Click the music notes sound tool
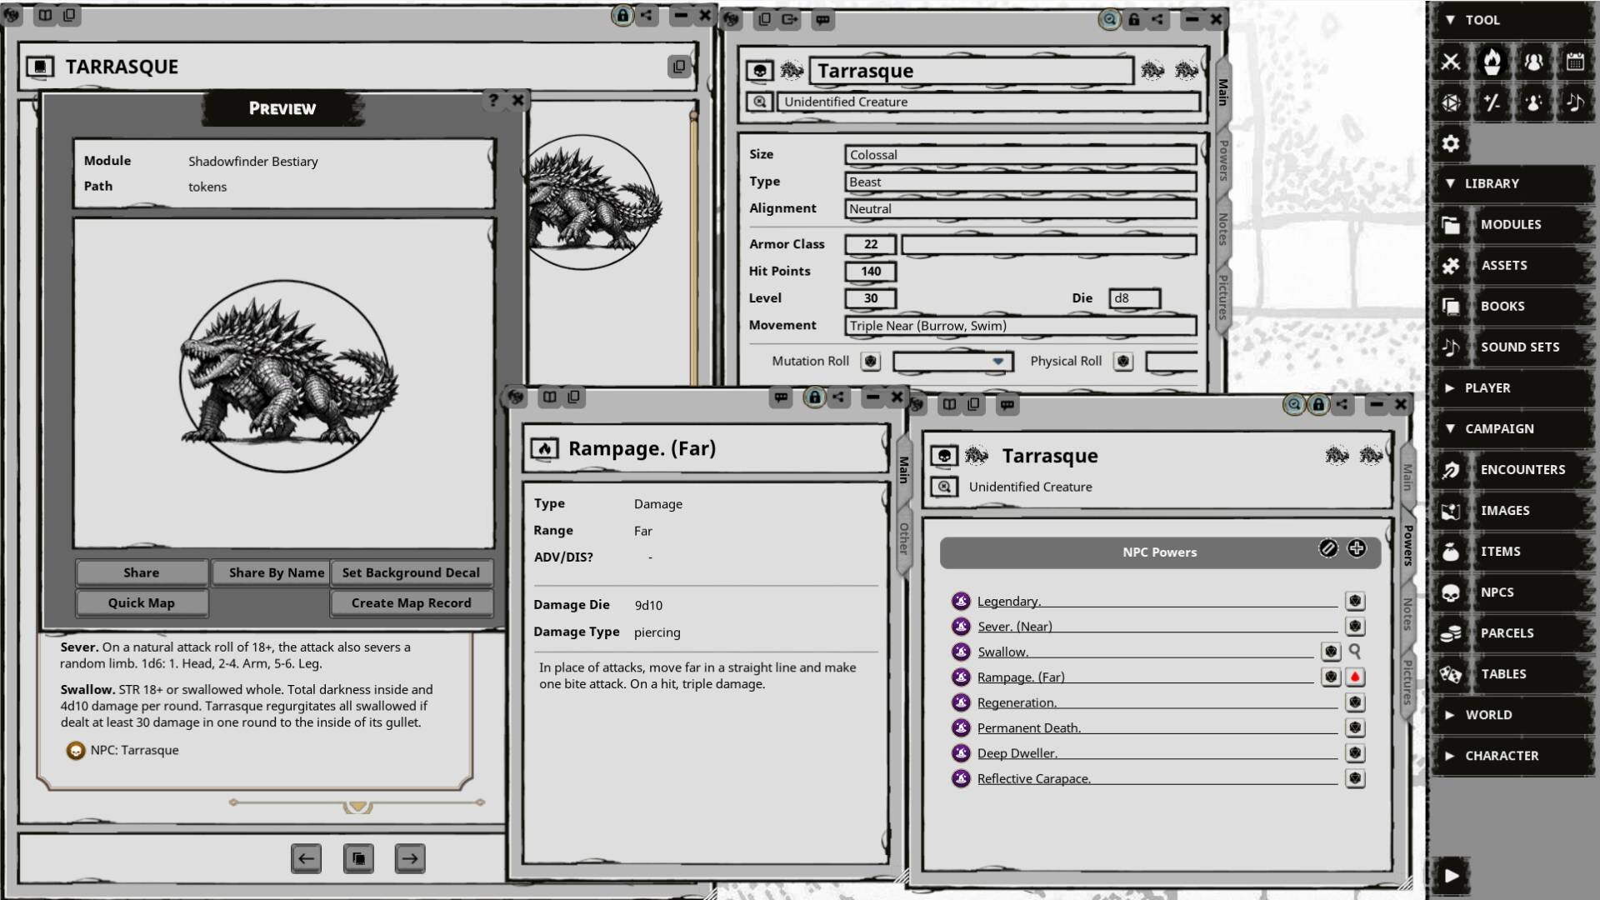The width and height of the screenshot is (1600, 900). [x=1577, y=102]
